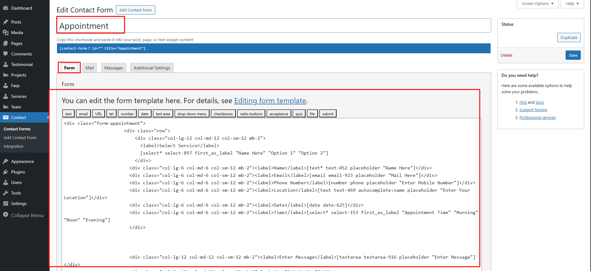Select the contact form shortcode field
This screenshot has width=591, height=271.
(273, 48)
